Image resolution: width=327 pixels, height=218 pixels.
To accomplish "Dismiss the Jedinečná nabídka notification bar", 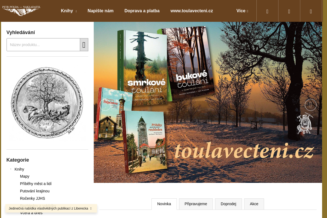I will point(91,208).
